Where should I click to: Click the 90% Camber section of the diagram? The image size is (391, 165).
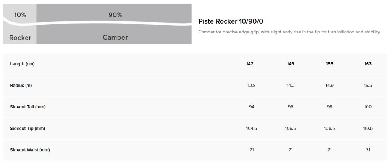[115, 24]
